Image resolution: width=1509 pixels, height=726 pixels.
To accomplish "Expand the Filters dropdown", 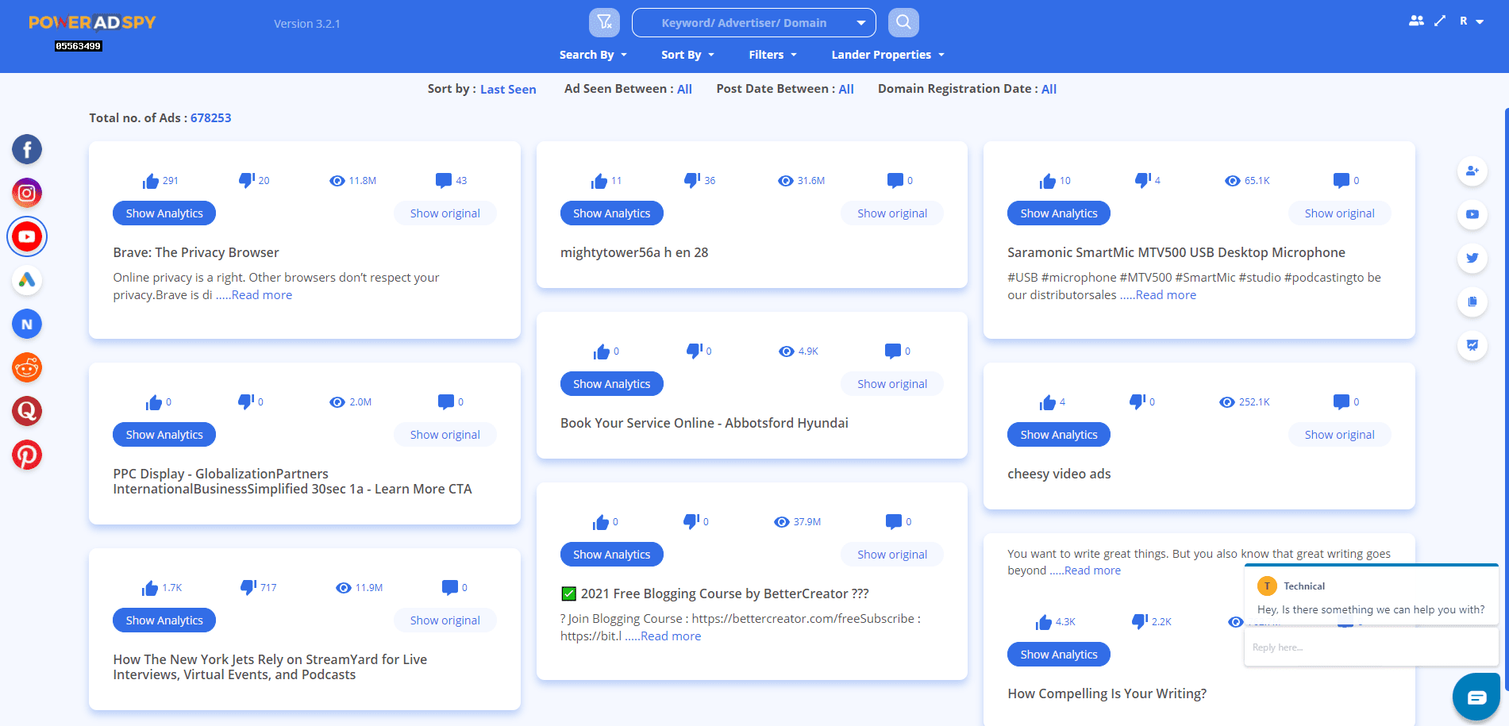I will 772,55.
